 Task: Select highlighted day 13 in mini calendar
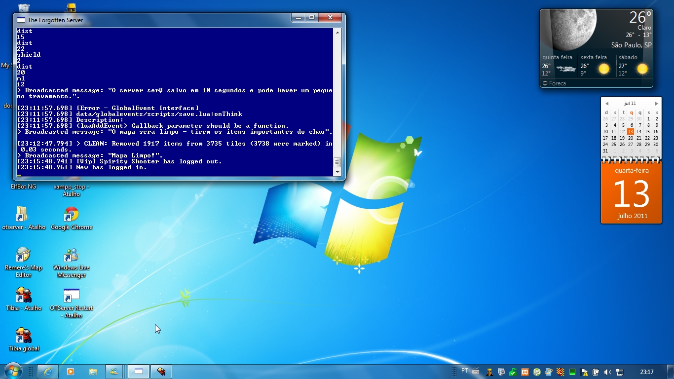[630, 132]
